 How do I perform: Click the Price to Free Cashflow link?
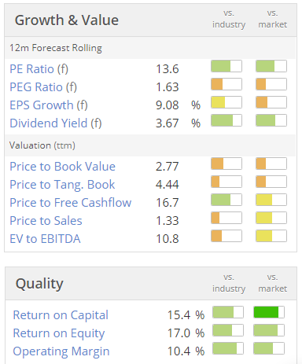click(x=70, y=203)
